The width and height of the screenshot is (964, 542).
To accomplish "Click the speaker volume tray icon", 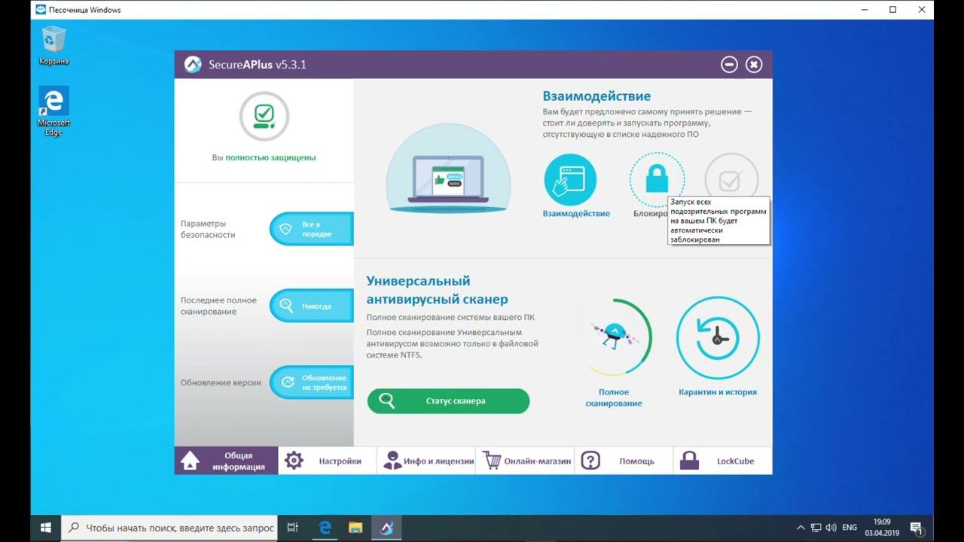I will point(831,528).
